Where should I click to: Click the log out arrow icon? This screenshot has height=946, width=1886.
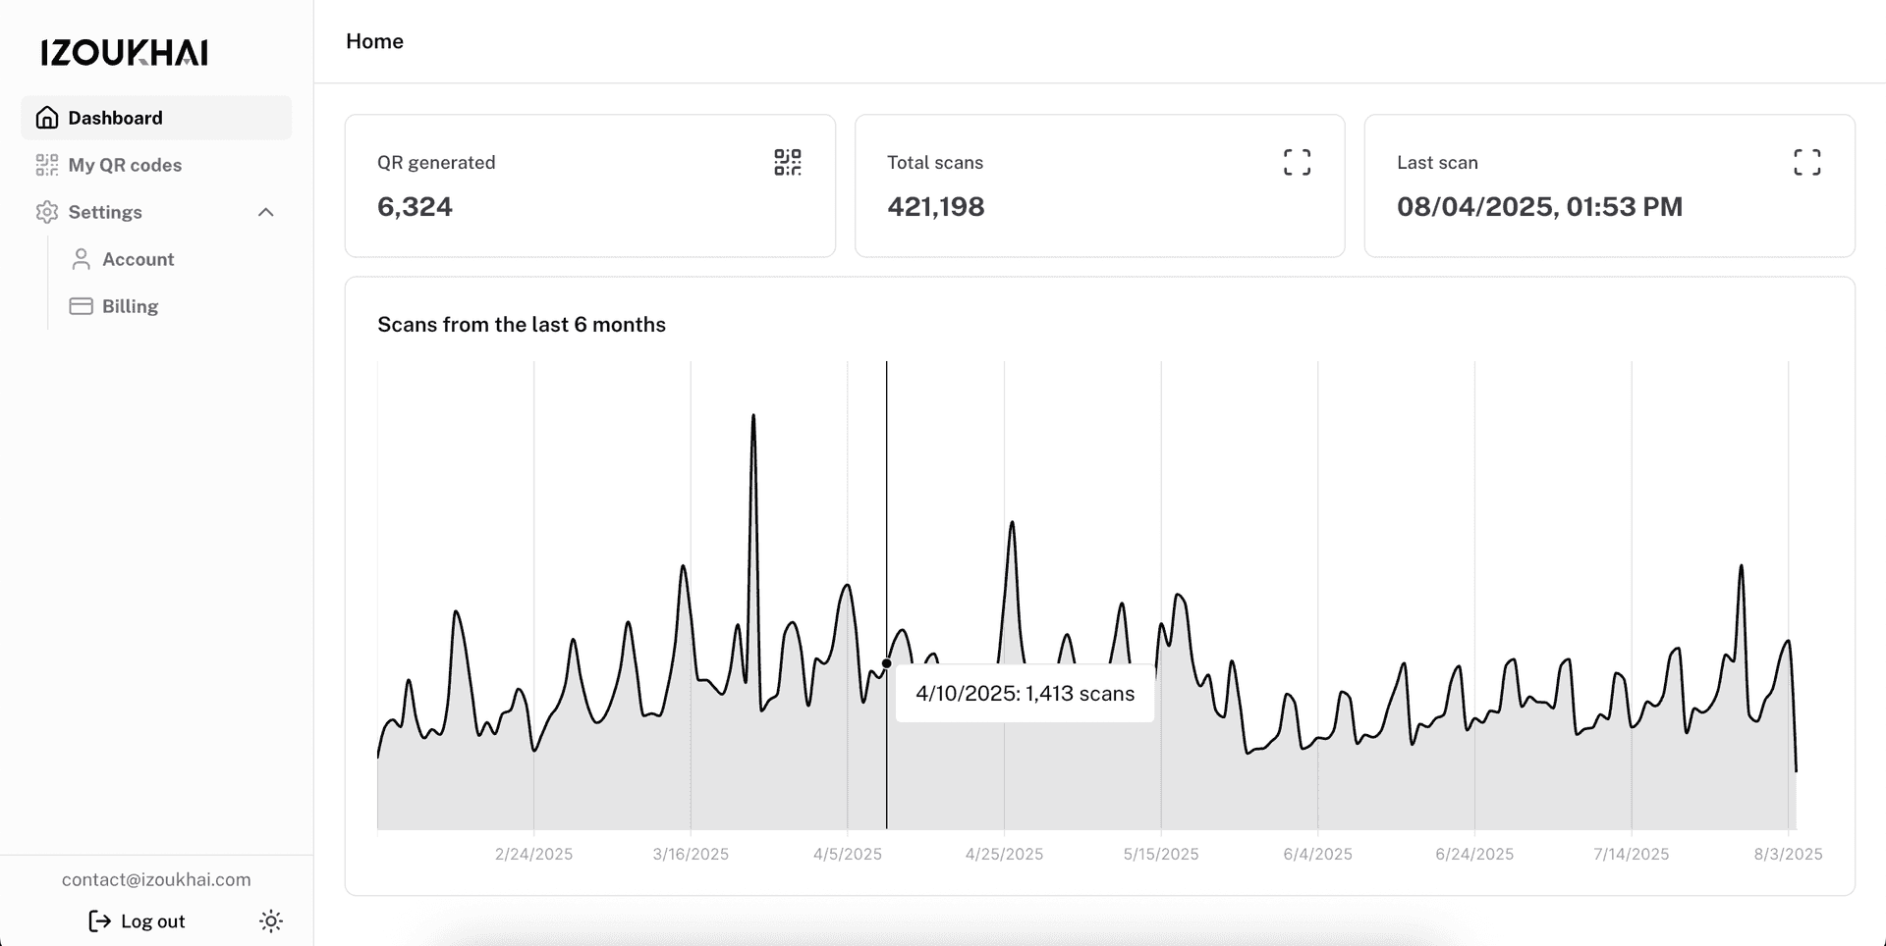pyautogui.click(x=100, y=920)
